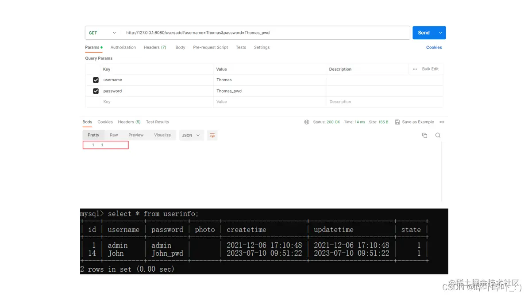Toggle the wrap lines icon
The width and height of the screenshot is (528, 296).
click(x=212, y=135)
